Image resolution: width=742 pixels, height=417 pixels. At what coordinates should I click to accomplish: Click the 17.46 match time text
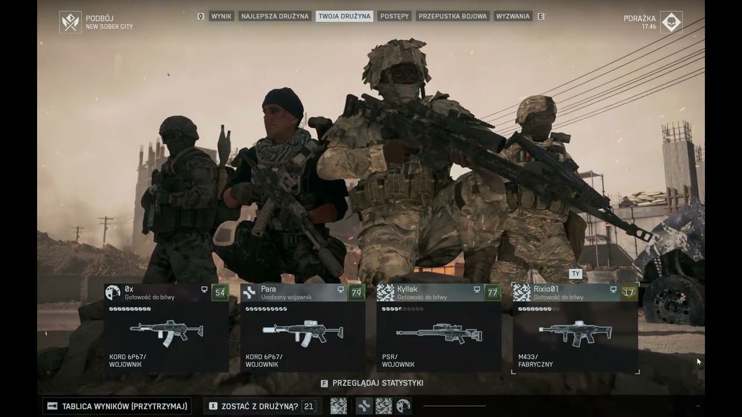coord(649,27)
